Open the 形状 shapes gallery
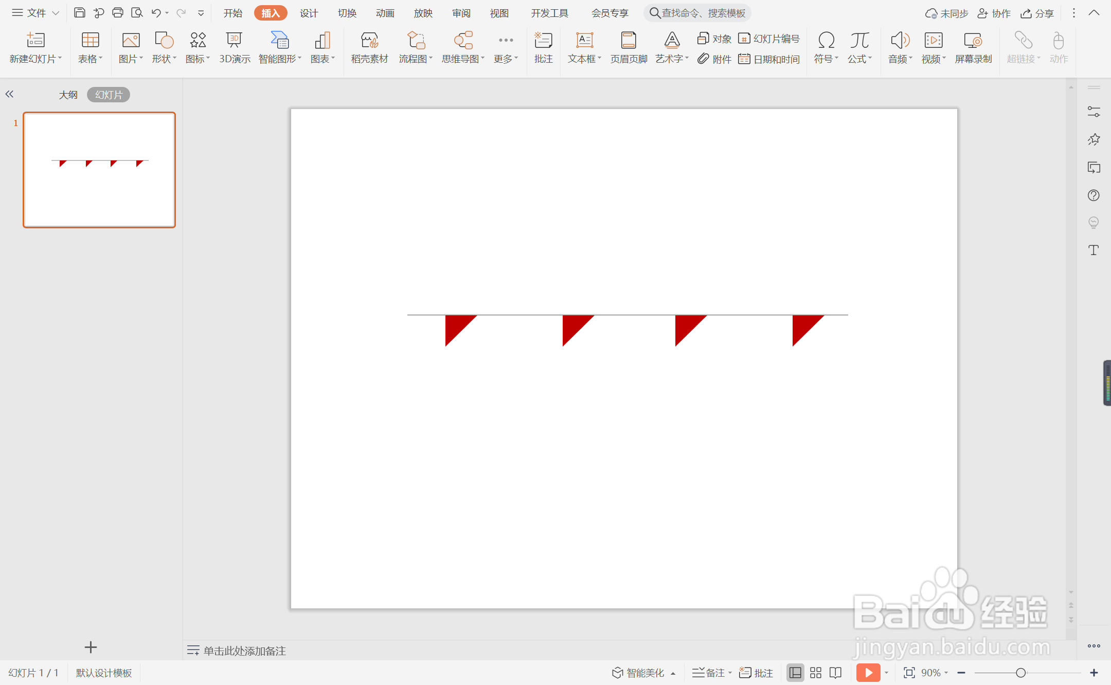The image size is (1111, 685). pos(164,47)
